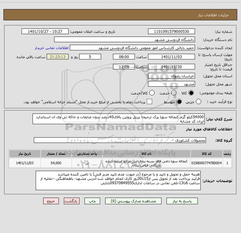Toggle the اسناد خزانه اسلامی payment checkbox

[149, 102]
